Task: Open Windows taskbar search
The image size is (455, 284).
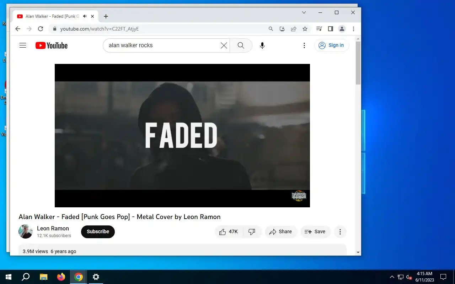Action: click(26, 277)
